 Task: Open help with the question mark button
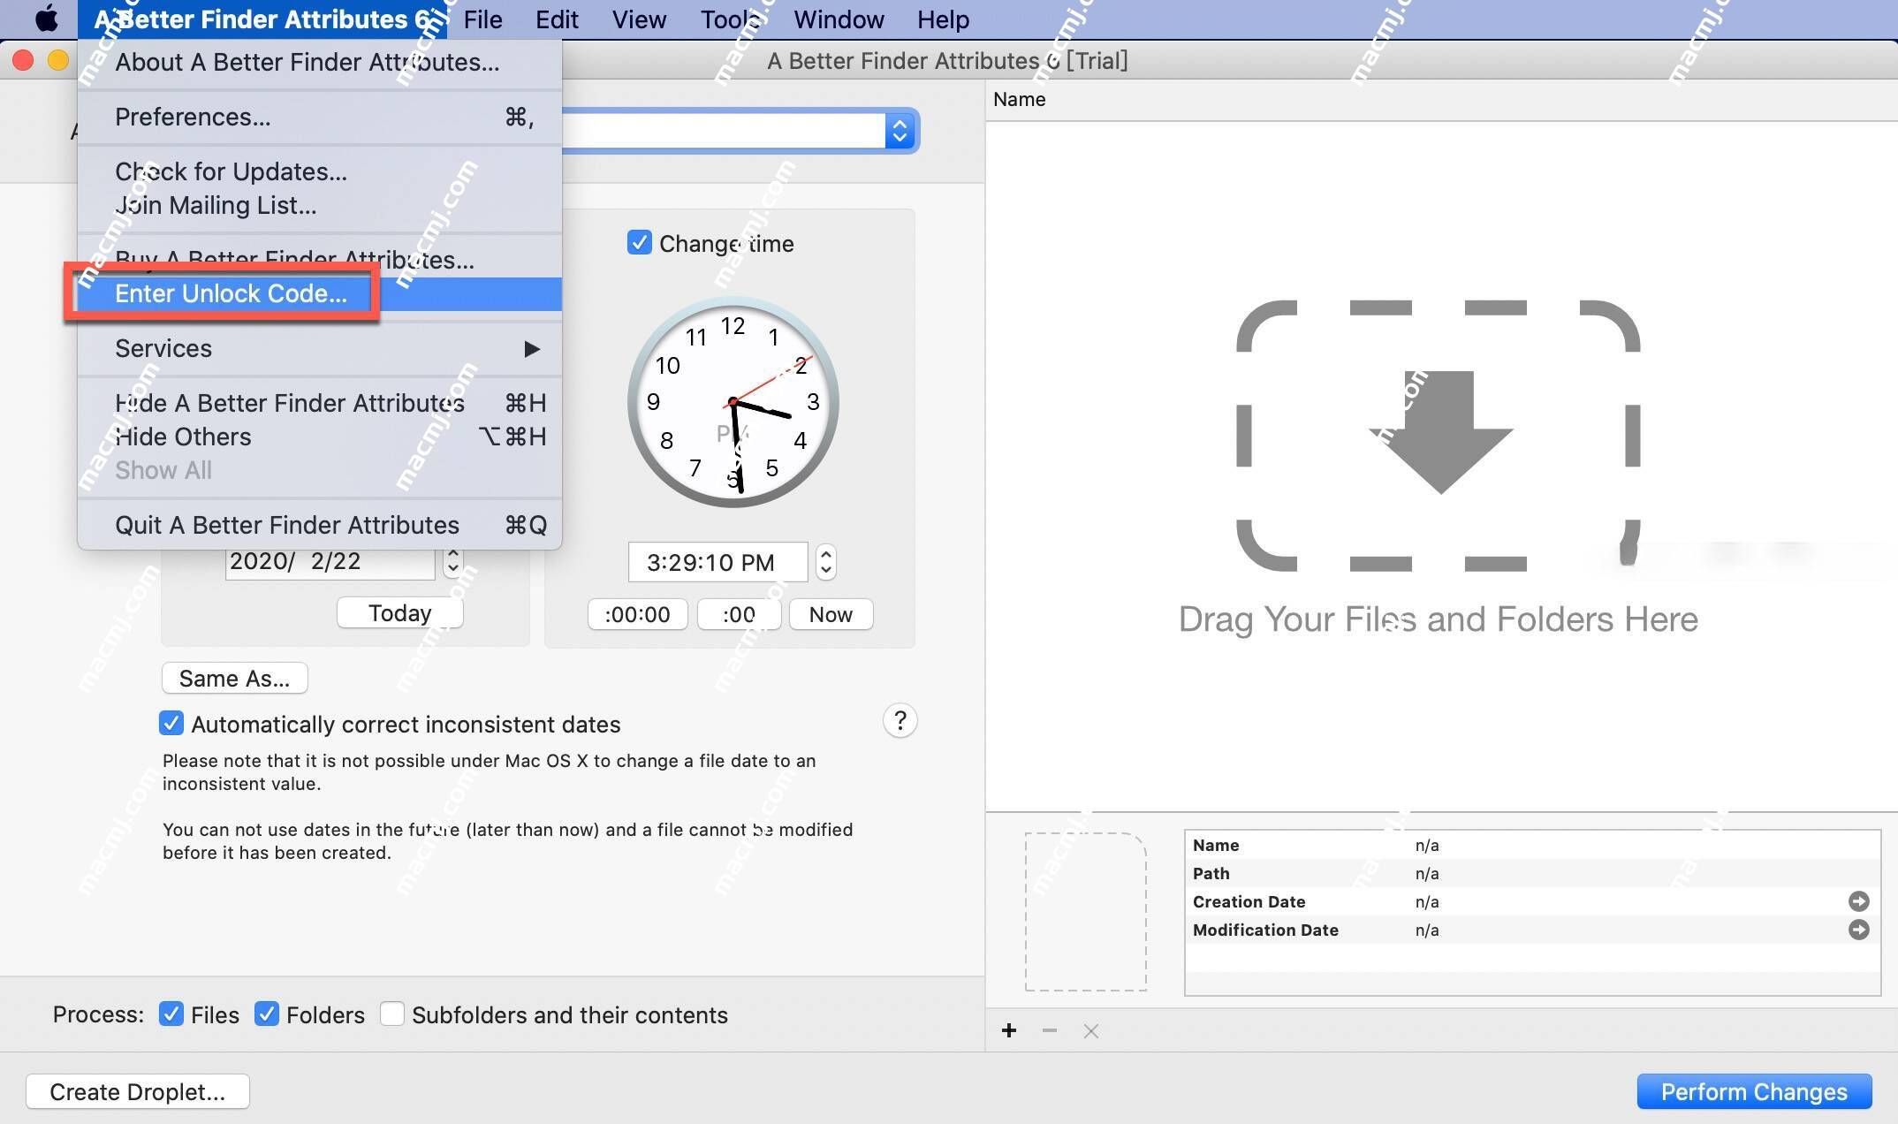(x=900, y=721)
